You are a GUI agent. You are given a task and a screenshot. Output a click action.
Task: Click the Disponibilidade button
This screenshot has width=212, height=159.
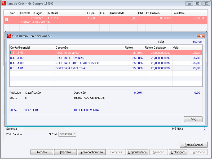(x=138, y=152)
